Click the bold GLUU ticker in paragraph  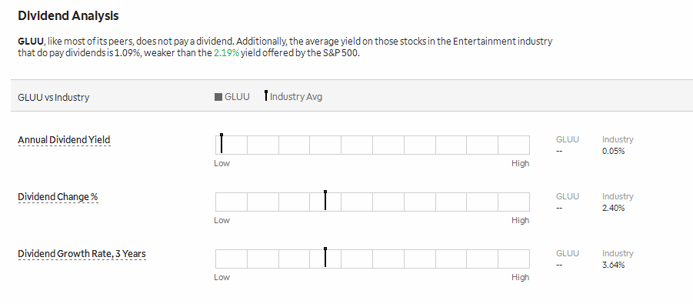pos(31,42)
